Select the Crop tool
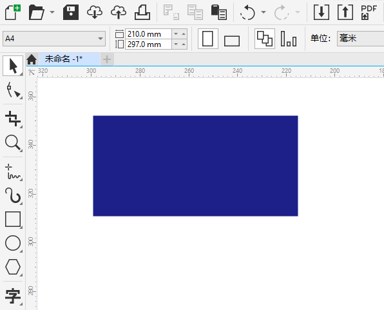Viewport: 384px width, 310px height. tap(13, 119)
